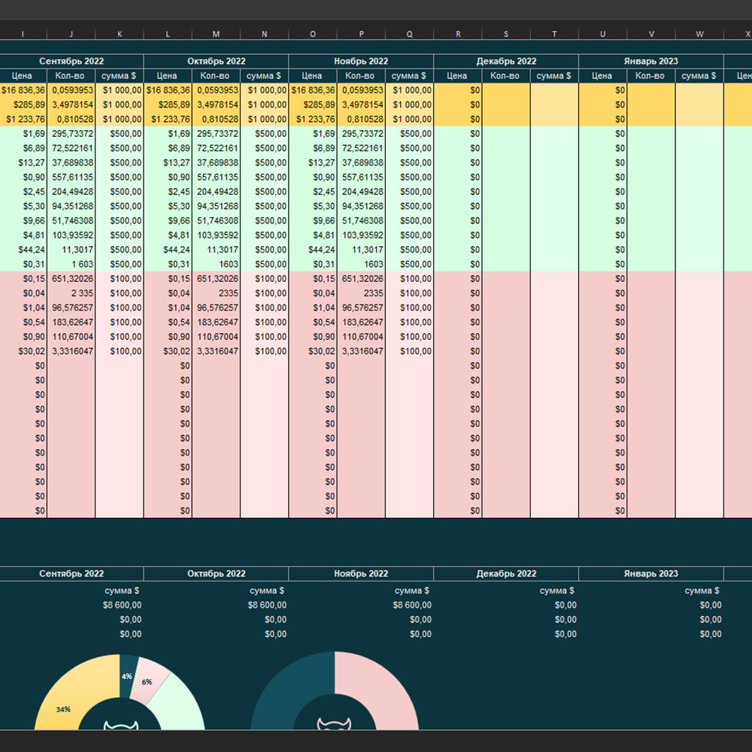Click the Кол-во subheader under Сентябрь 2022
This screenshot has height=752, width=752.
pos(70,76)
